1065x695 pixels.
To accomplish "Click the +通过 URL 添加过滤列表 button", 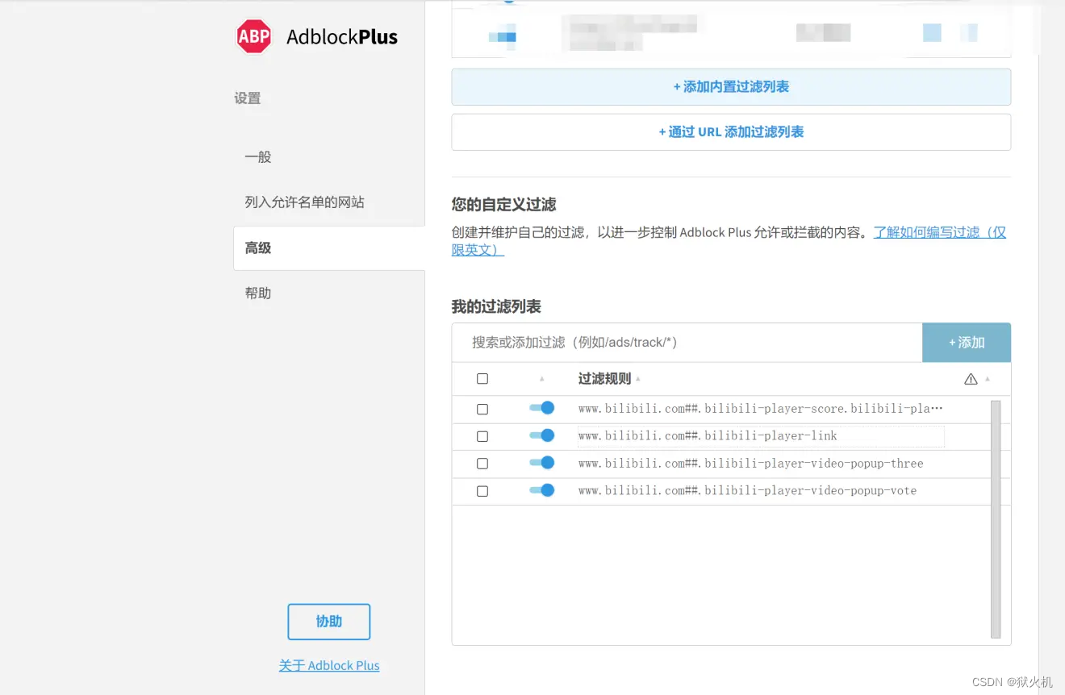I will click(731, 131).
